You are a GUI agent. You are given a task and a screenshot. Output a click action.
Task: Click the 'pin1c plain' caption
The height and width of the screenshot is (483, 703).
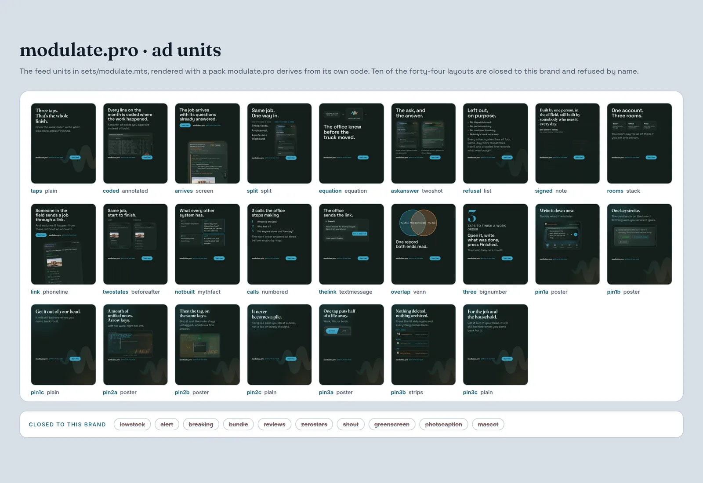[45, 393]
